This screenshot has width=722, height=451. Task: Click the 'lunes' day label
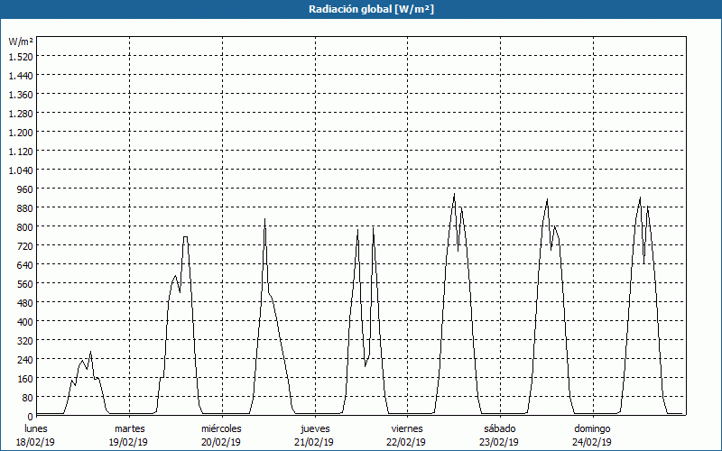(x=36, y=428)
